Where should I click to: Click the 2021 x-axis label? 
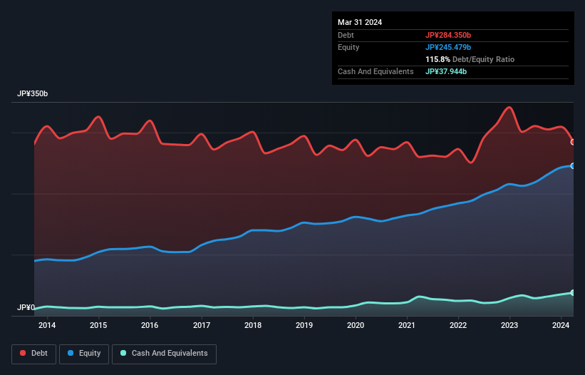pos(407,325)
